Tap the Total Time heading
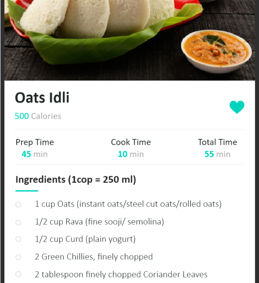This screenshot has width=259, height=283. [218, 142]
